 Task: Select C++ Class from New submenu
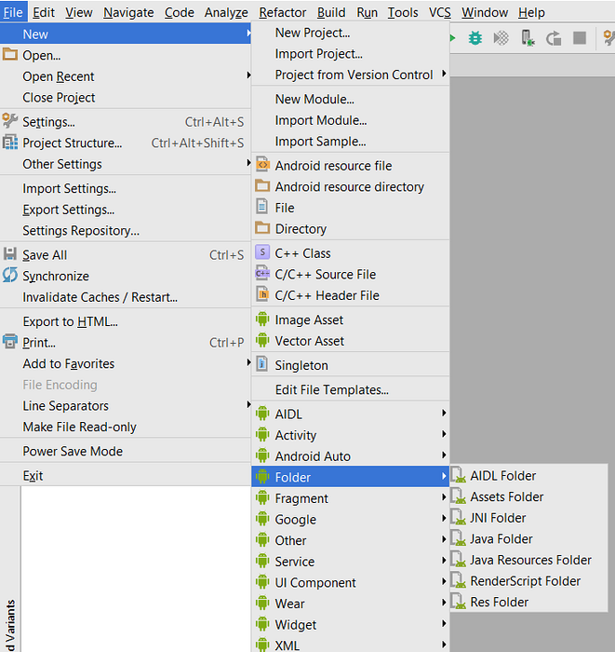(x=302, y=253)
